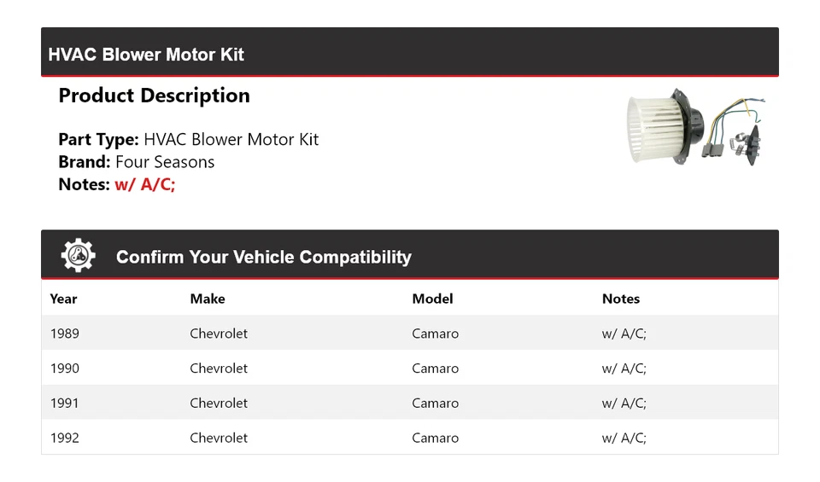Click the 1990 year cell
Image resolution: width=820 pixels, height=482 pixels.
coord(65,369)
